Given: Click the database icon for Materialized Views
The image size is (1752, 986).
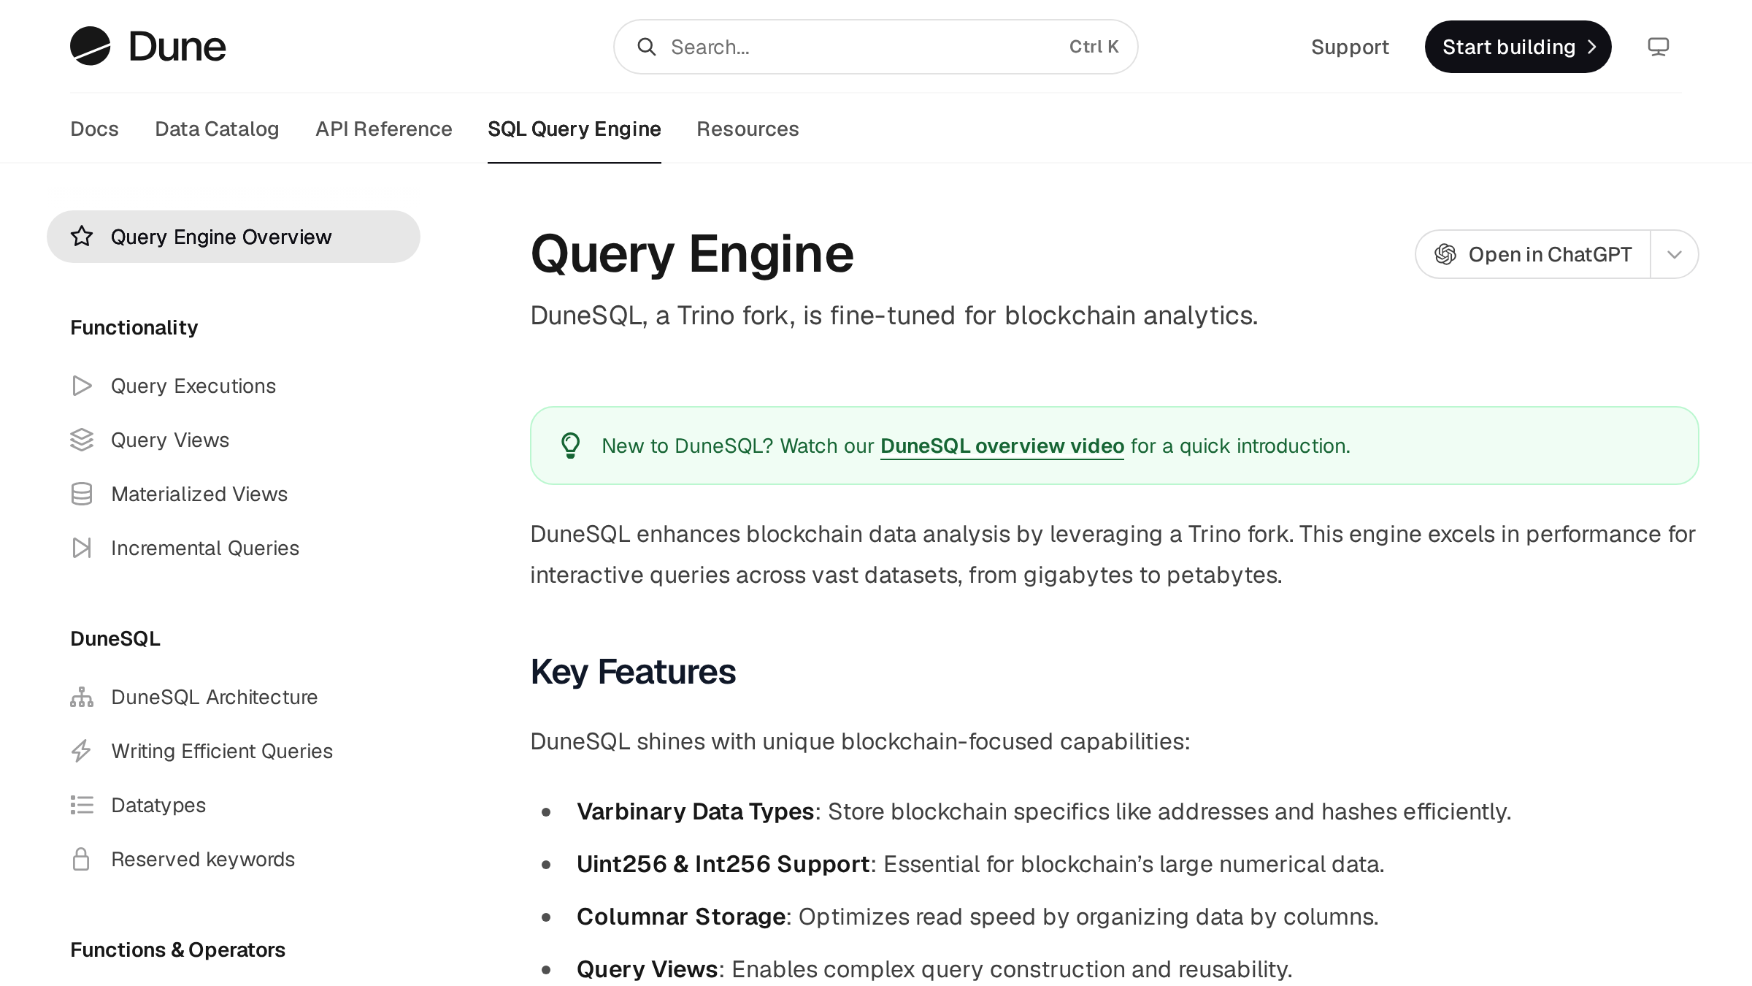Looking at the screenshot, I should (x=82, y=494).
